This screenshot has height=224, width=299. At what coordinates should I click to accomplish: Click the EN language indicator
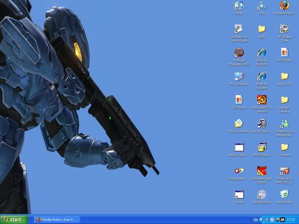(x=256, y=220)
